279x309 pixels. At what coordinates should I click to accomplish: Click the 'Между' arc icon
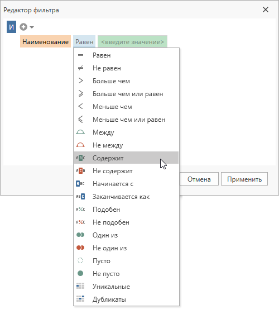click(x=80, y=132)
